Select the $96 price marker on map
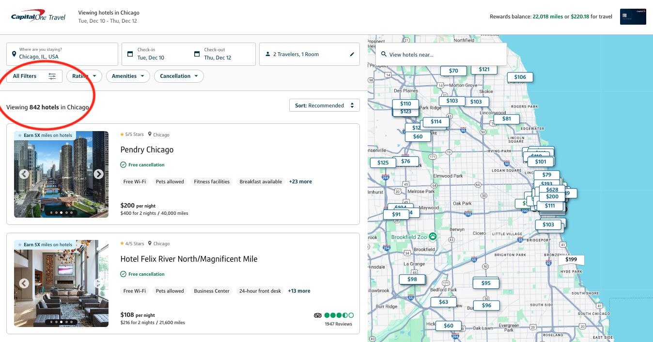The height and width of the screenshot is (342, 653). click(486, 306)
